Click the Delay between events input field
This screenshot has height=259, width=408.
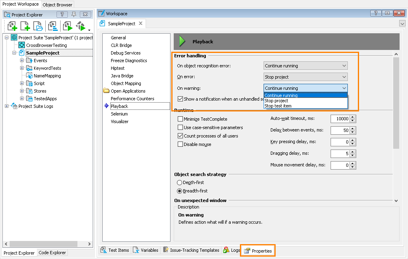pos(339,130)
